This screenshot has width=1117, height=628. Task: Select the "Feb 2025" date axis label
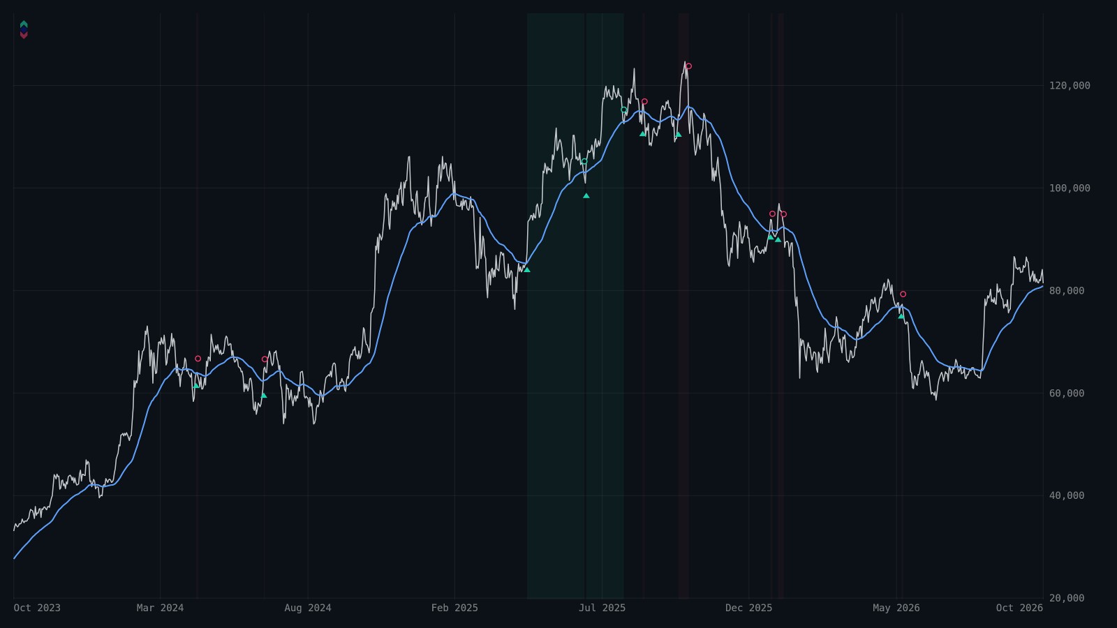coord(454,608)
